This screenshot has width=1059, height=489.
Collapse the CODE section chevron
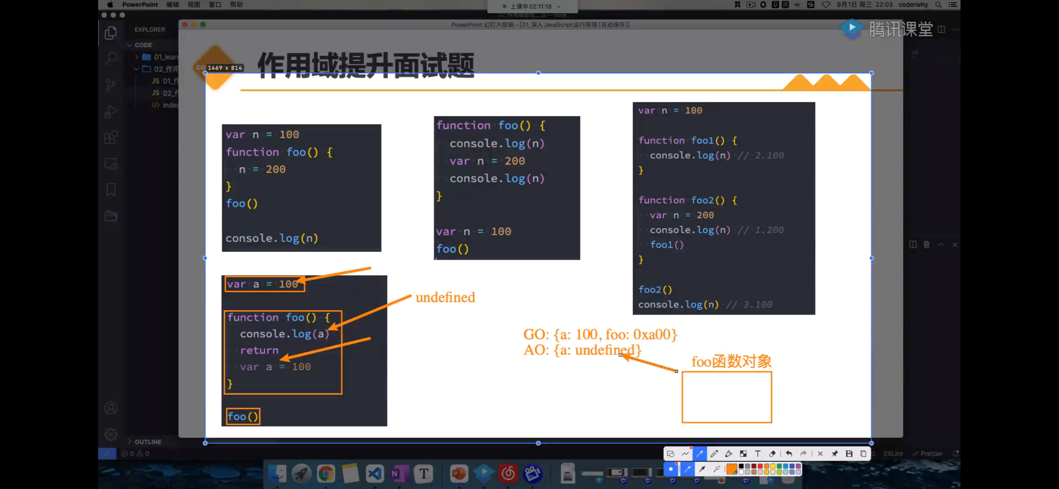coord(130,45)
